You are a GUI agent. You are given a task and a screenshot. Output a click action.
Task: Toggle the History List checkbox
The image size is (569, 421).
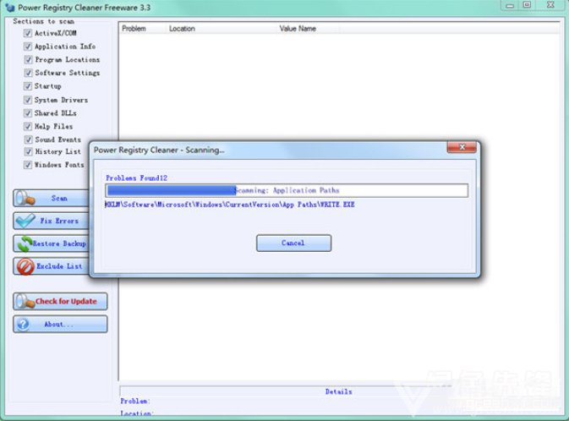tap(28, 151)
